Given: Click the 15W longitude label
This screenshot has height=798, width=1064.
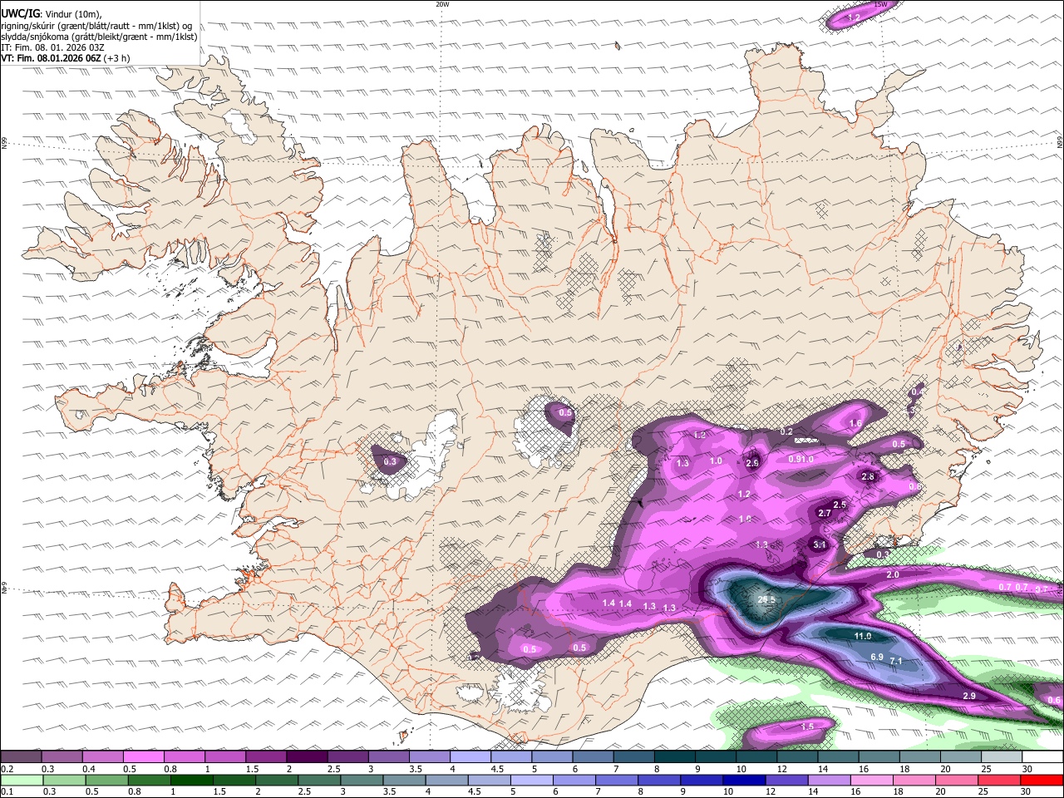Looking at the screenshot, I should (x=880, y=4).
